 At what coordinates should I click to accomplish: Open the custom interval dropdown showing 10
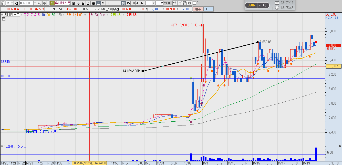tap(153, 3)
